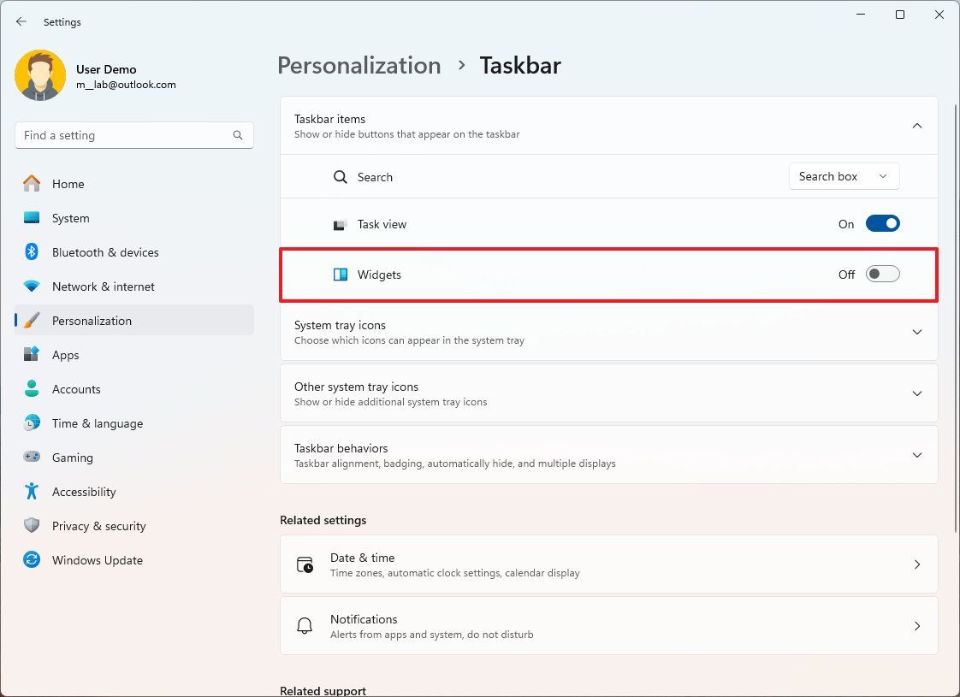Click the Personalization breadcrumb link
This screenshot has width=960, height=697.
[x=359, y=65]
